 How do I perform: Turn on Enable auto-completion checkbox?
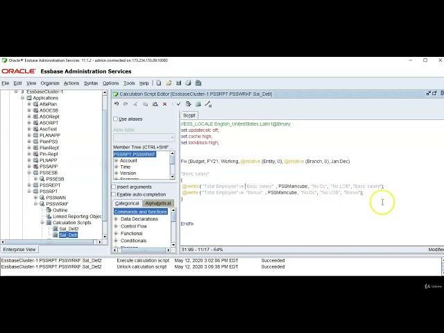(x=114, y=194)
